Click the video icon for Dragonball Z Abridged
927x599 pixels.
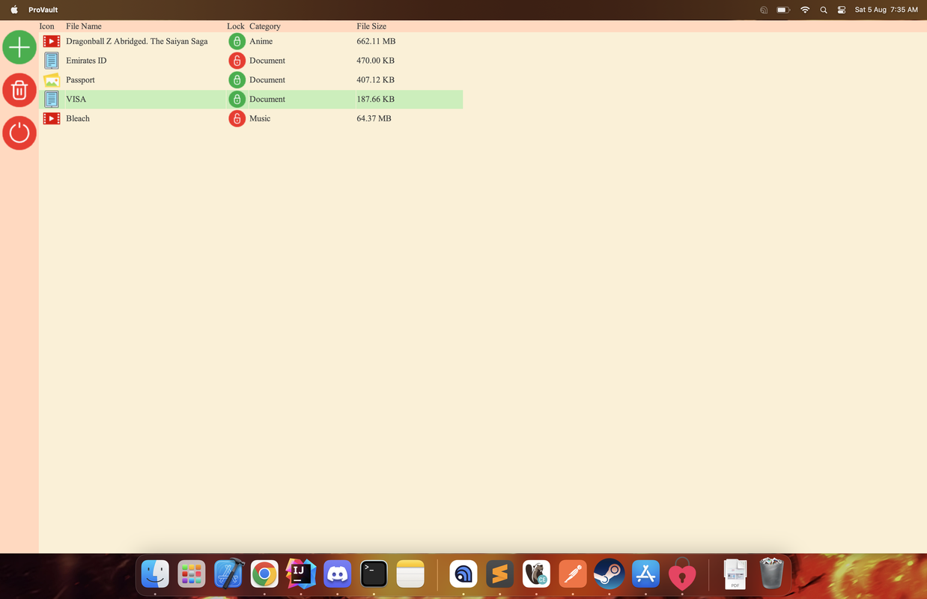[x=51, y=41]
